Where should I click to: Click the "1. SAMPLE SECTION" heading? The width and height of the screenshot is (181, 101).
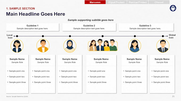[20, 9]
